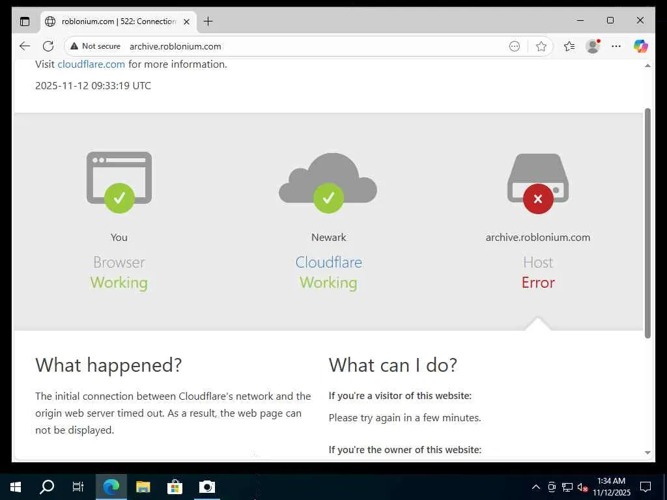The height and width of the screenshot is (500, 667).
Task: Open the Windows Start menu
Action: (16, 486)
